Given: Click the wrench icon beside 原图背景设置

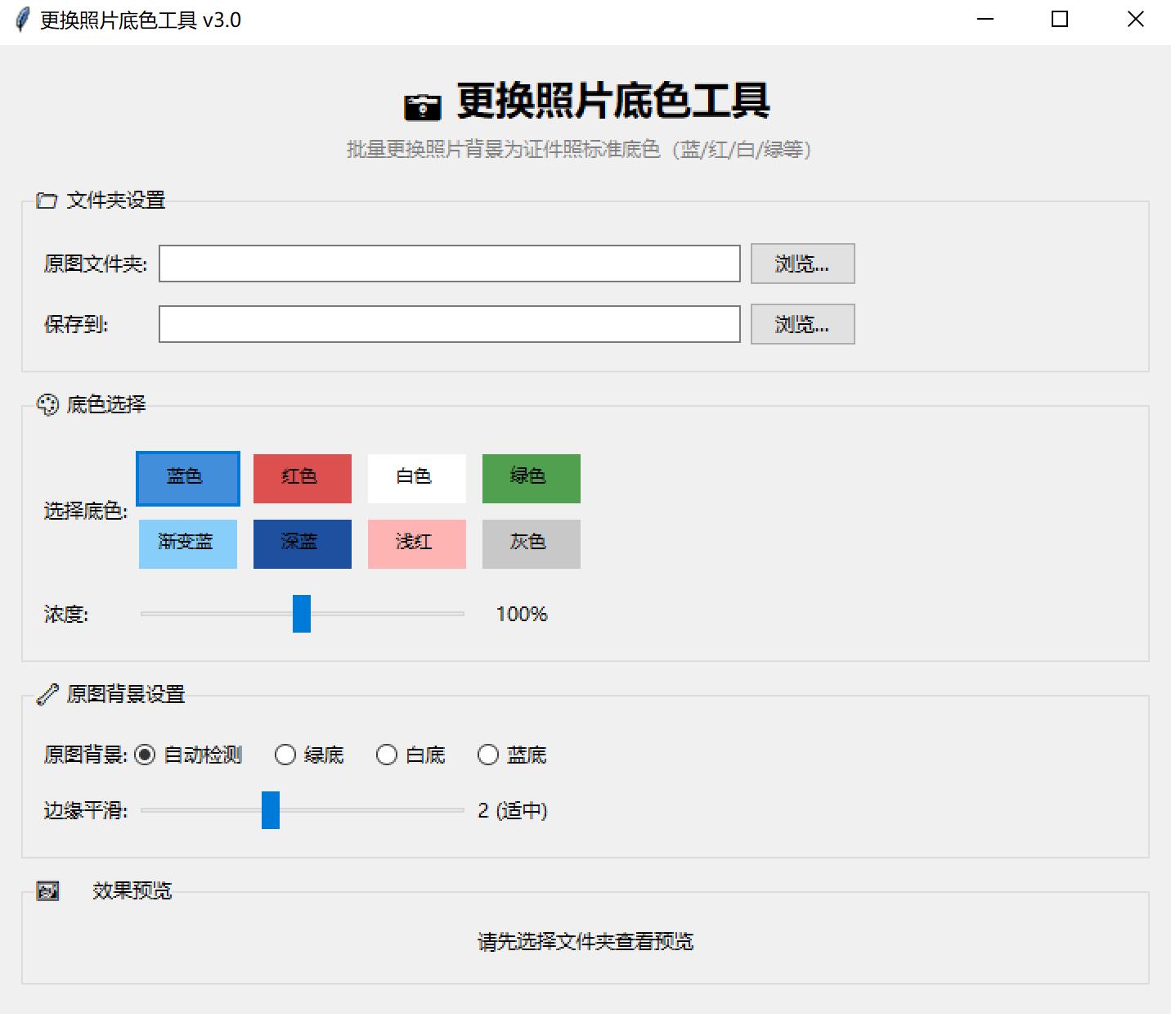Looking at the screenshot, I should click(47, 695).
